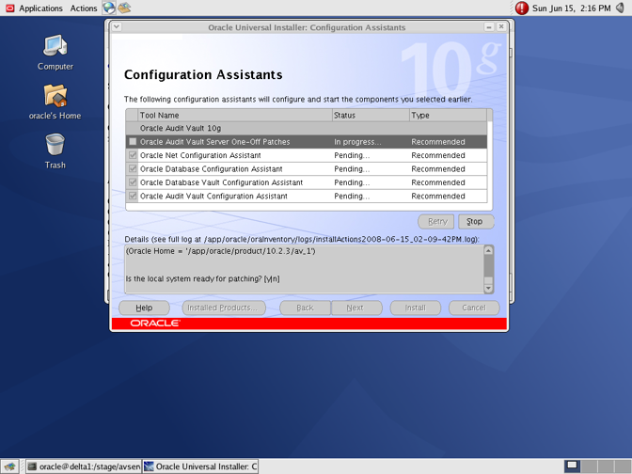
Task: Launch the mail icon in top panel
Action: coord(124,8)
